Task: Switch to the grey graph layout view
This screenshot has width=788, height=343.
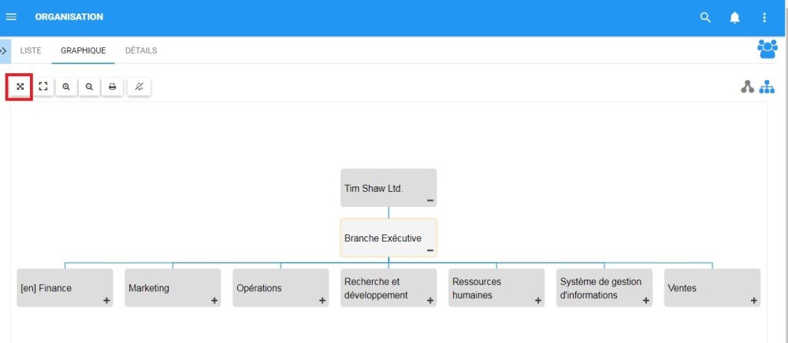Action: [x=747, y=87]
